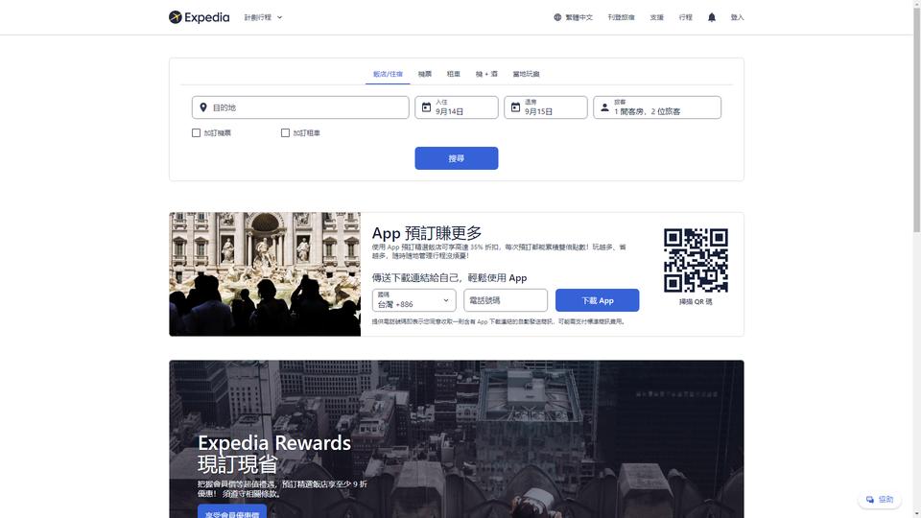Click the 登入 sign-in link
Viewport: 921px width, 518px height.
coord(737,17)
